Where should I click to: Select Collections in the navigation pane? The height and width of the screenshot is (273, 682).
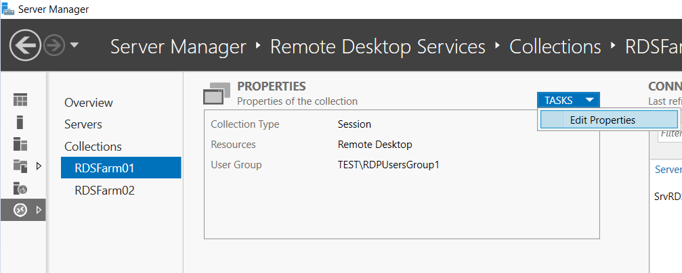[93, 146]
